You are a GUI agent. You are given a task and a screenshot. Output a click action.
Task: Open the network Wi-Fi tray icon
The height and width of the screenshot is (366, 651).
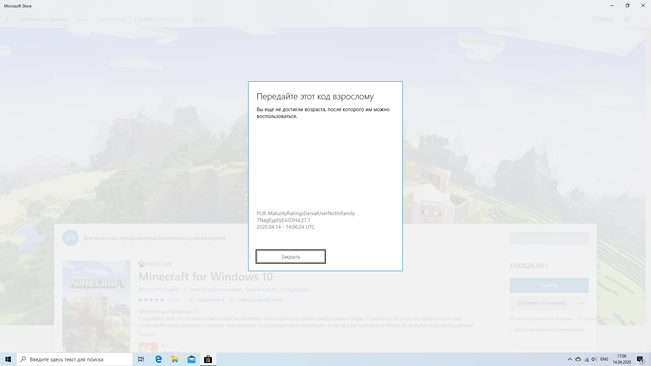point(587,359)
